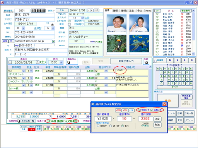
Task: Click the メニュー menu button
Action: (189, 120)
